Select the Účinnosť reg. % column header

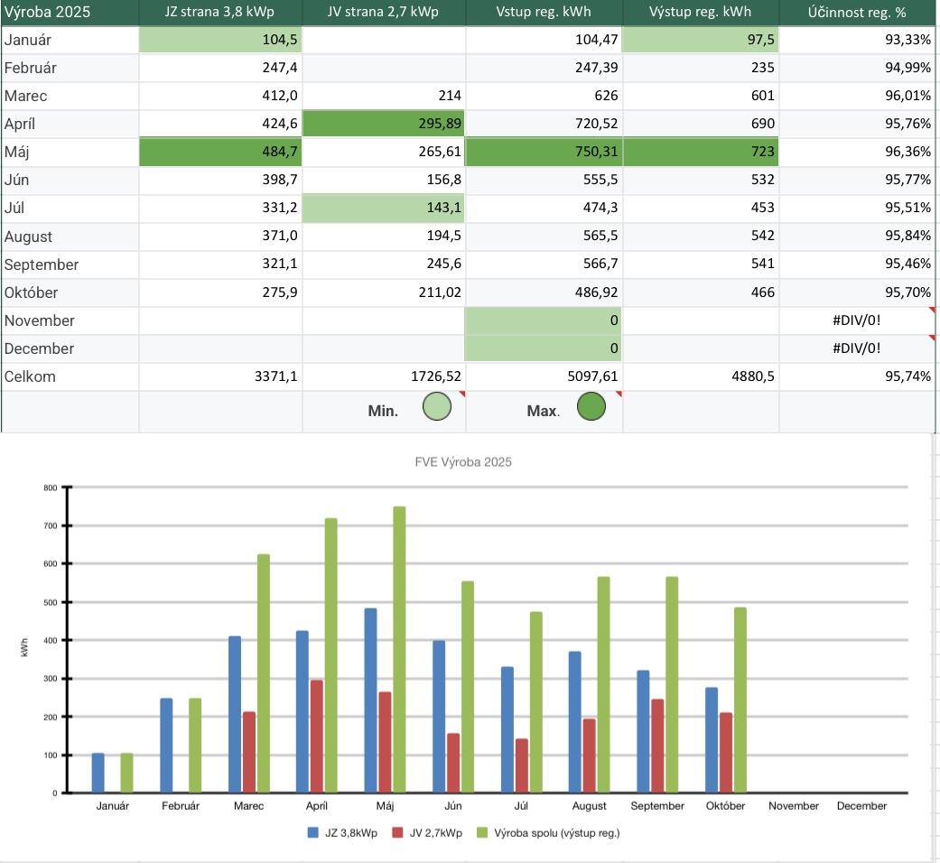856,14
